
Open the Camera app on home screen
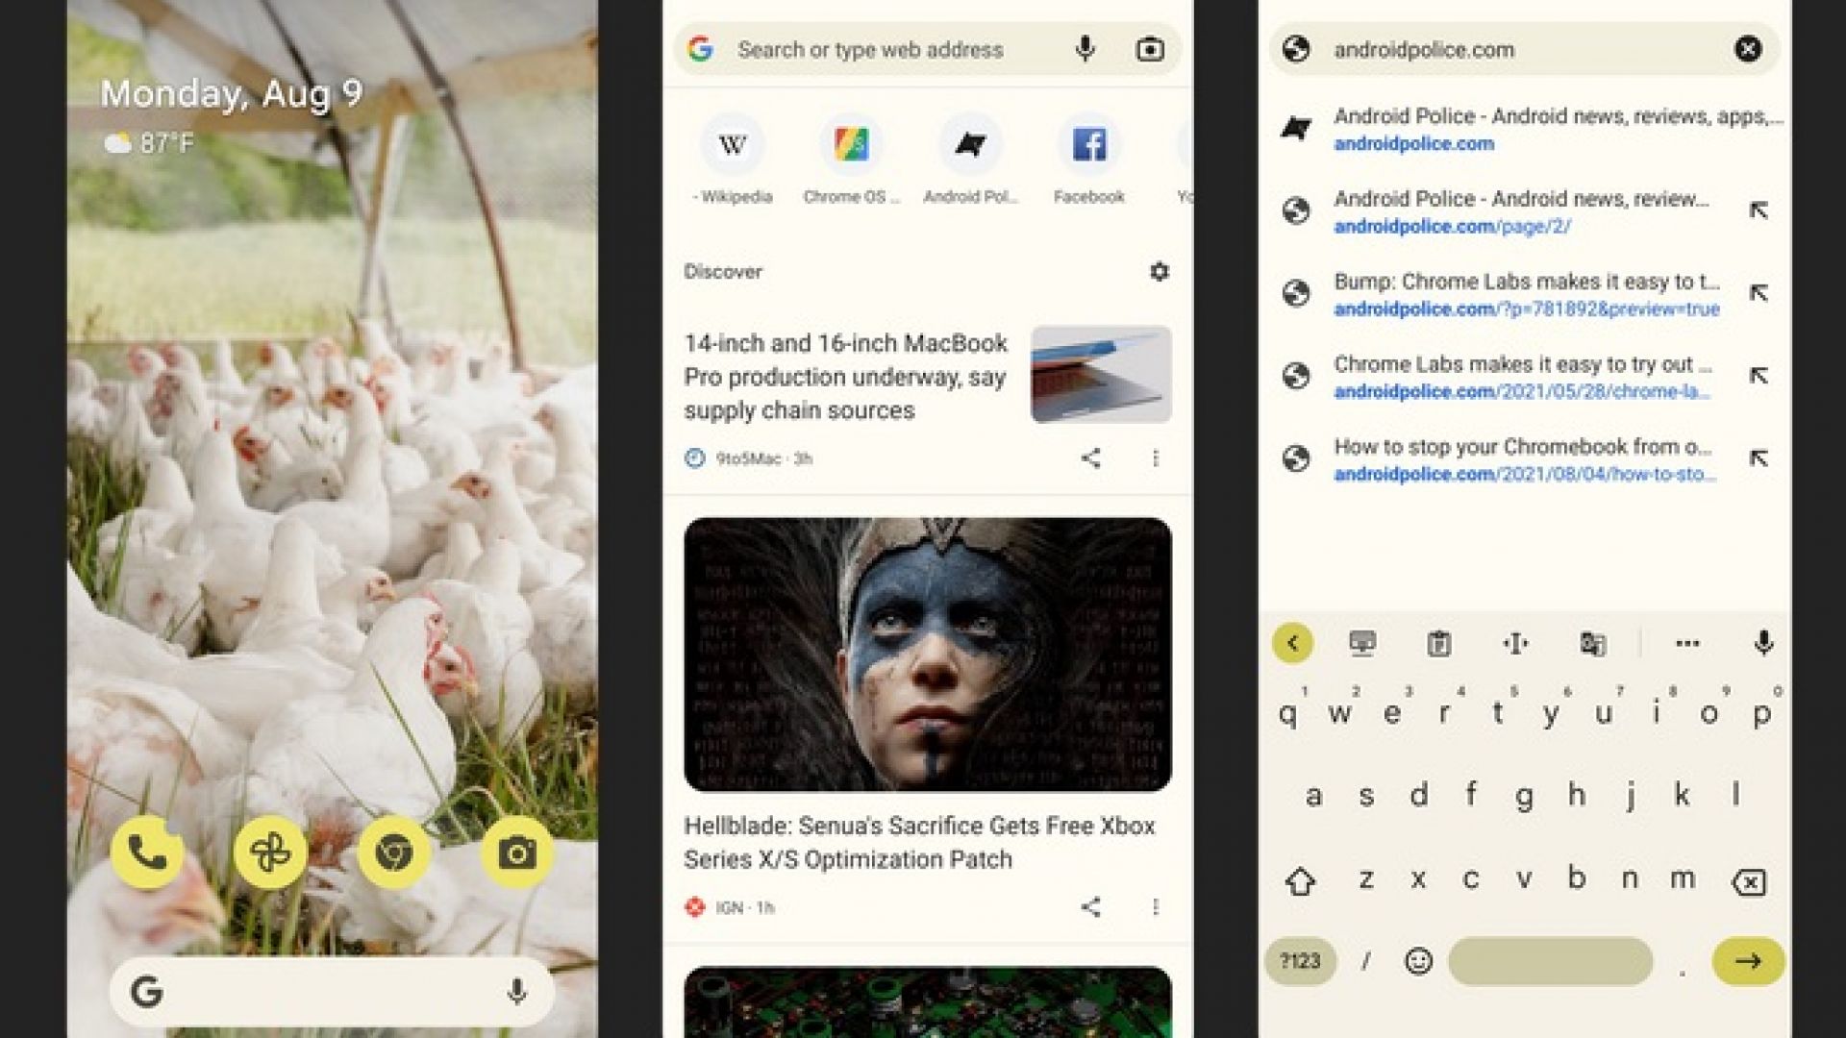pos(517,852)
